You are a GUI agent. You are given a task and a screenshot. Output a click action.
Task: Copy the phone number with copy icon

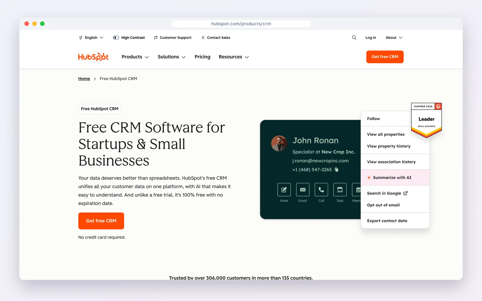coord(336,170)
